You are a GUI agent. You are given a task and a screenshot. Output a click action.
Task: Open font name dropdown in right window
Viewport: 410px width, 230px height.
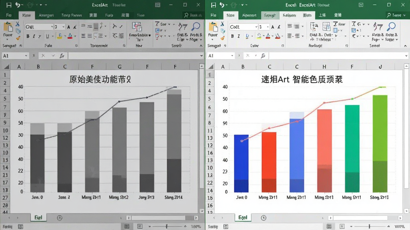click(x=256, y=27)
